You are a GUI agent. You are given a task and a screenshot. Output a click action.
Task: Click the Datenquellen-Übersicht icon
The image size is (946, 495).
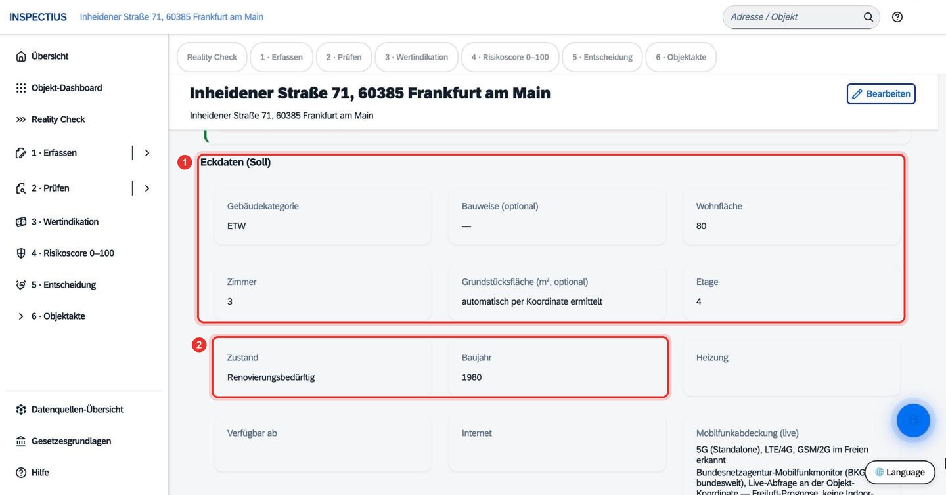click(21, 410)
